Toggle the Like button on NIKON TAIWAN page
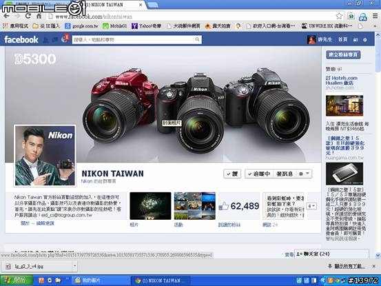This screenshot has height=286, width=381. point(232,174)
